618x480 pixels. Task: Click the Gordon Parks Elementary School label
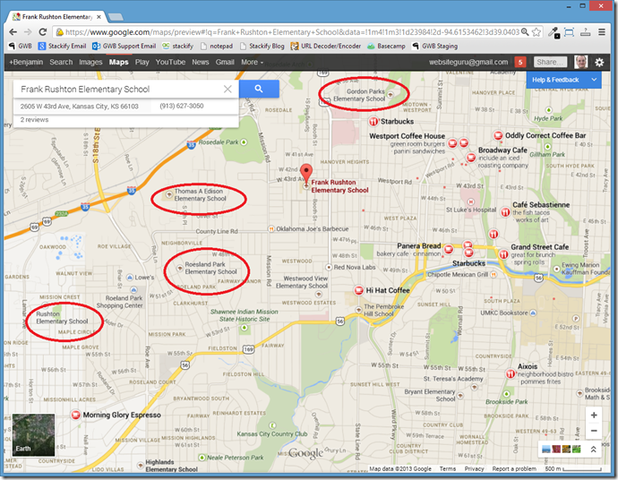359,95
